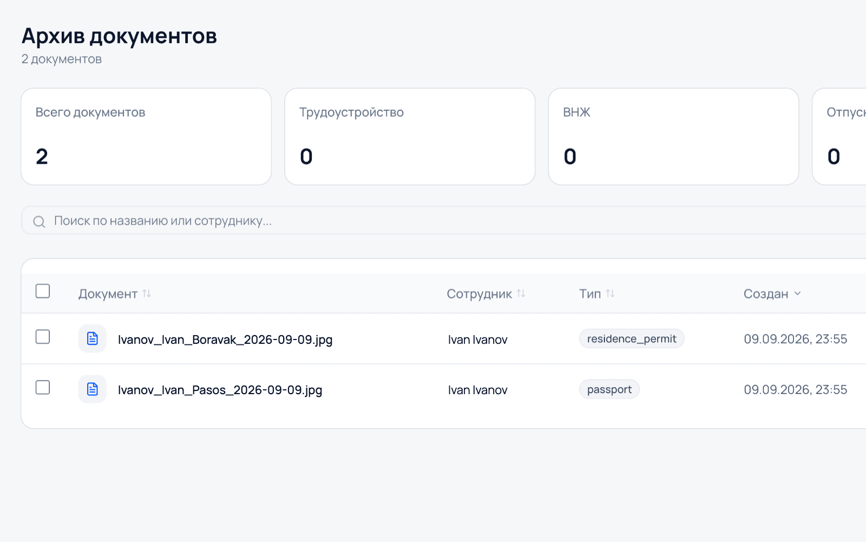Click file icon for Ivanov_Ivan_Boravak document
Viewport: 866px width, 542px height.
coord(93,339)
